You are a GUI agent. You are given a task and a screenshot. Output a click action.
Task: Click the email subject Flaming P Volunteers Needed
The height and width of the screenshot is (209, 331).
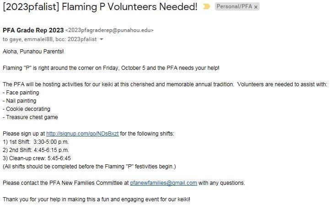click(100, 7)
